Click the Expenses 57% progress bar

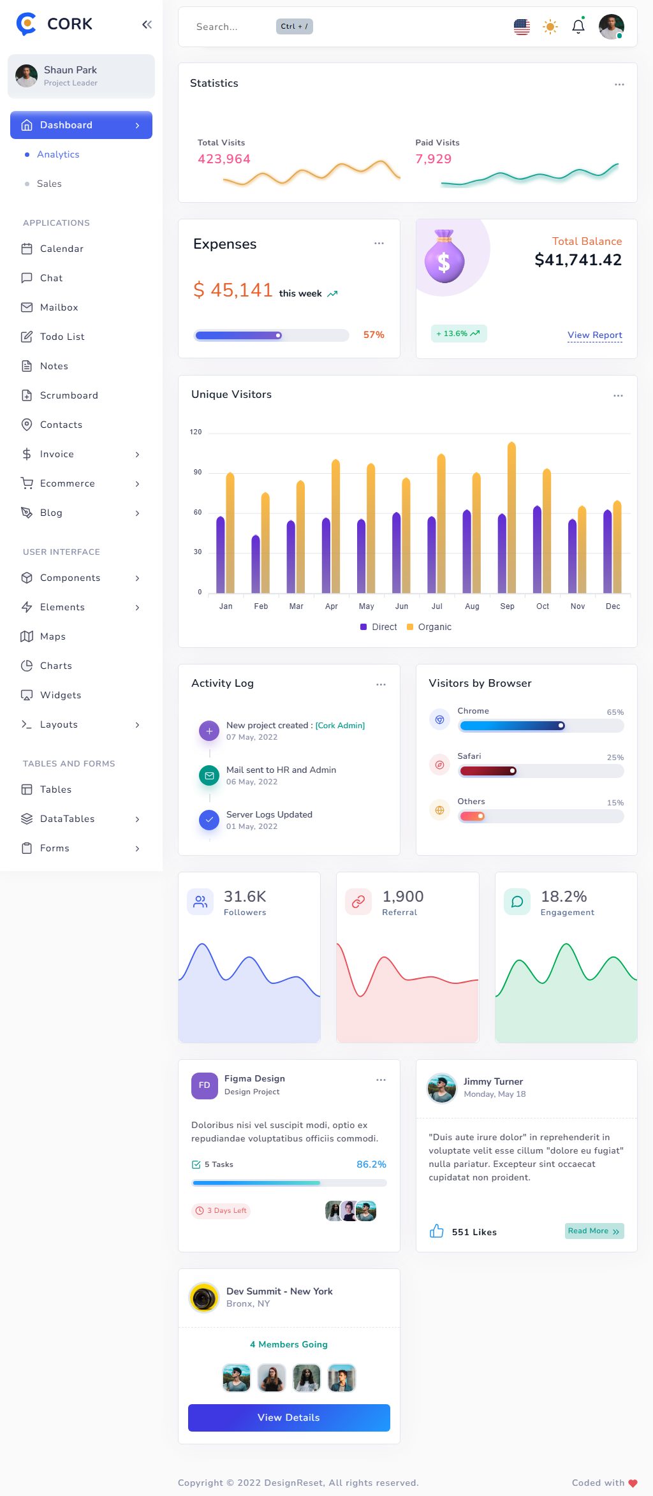(272, 335)
